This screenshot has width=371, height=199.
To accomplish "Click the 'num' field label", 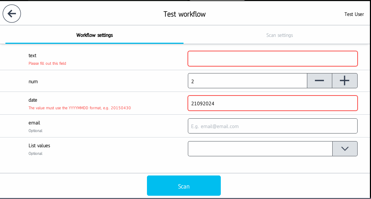I will pos(33,81).
